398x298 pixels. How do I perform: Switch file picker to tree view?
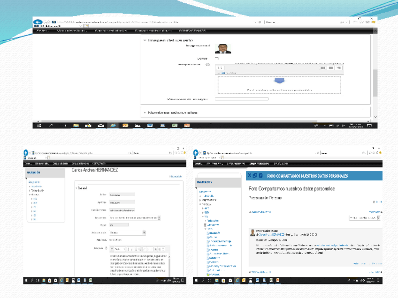coord(338,67)
